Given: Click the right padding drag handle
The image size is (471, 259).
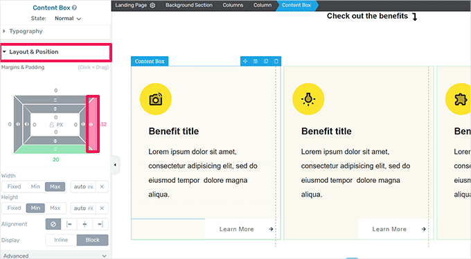Looking at the screenshot, I should click(83, 125).
